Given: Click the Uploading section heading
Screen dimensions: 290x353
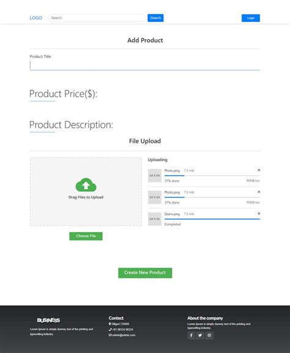Looking at the screenshot, I should pyautogui.click(x=157, y=159).
